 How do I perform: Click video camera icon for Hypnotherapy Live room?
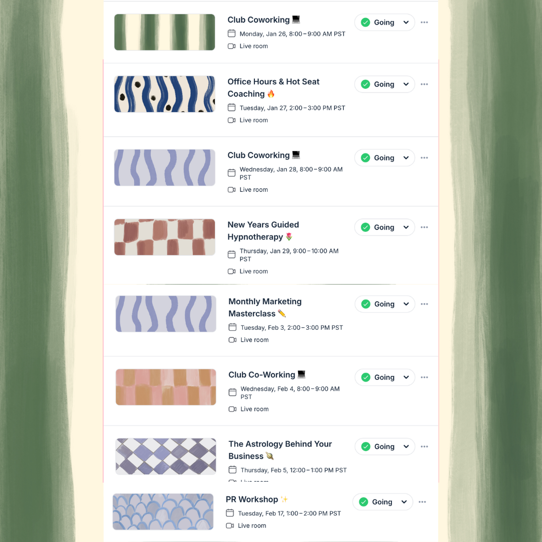(x=231, y=272)
